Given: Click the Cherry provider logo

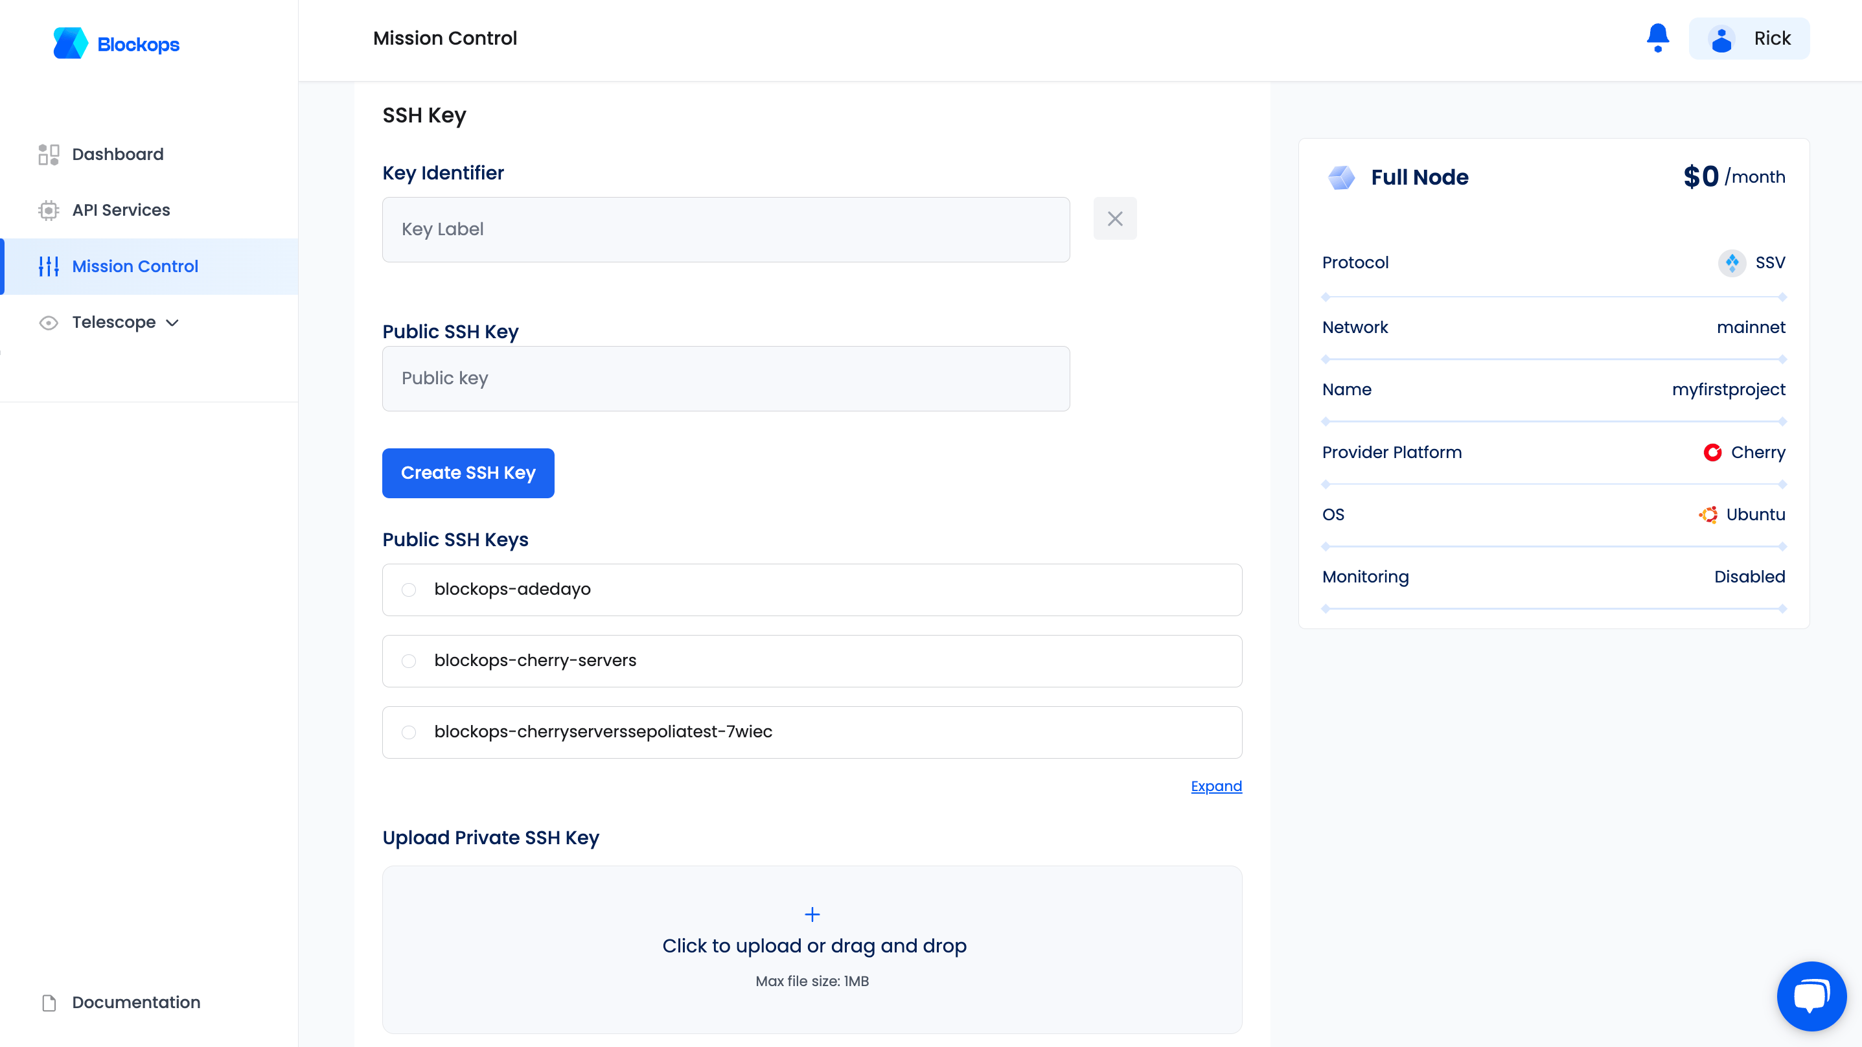Looking at the screenshot, I should click(x=1712, y=453).
